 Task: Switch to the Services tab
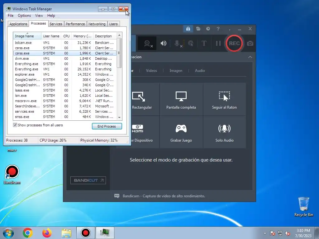pos(56,24)
